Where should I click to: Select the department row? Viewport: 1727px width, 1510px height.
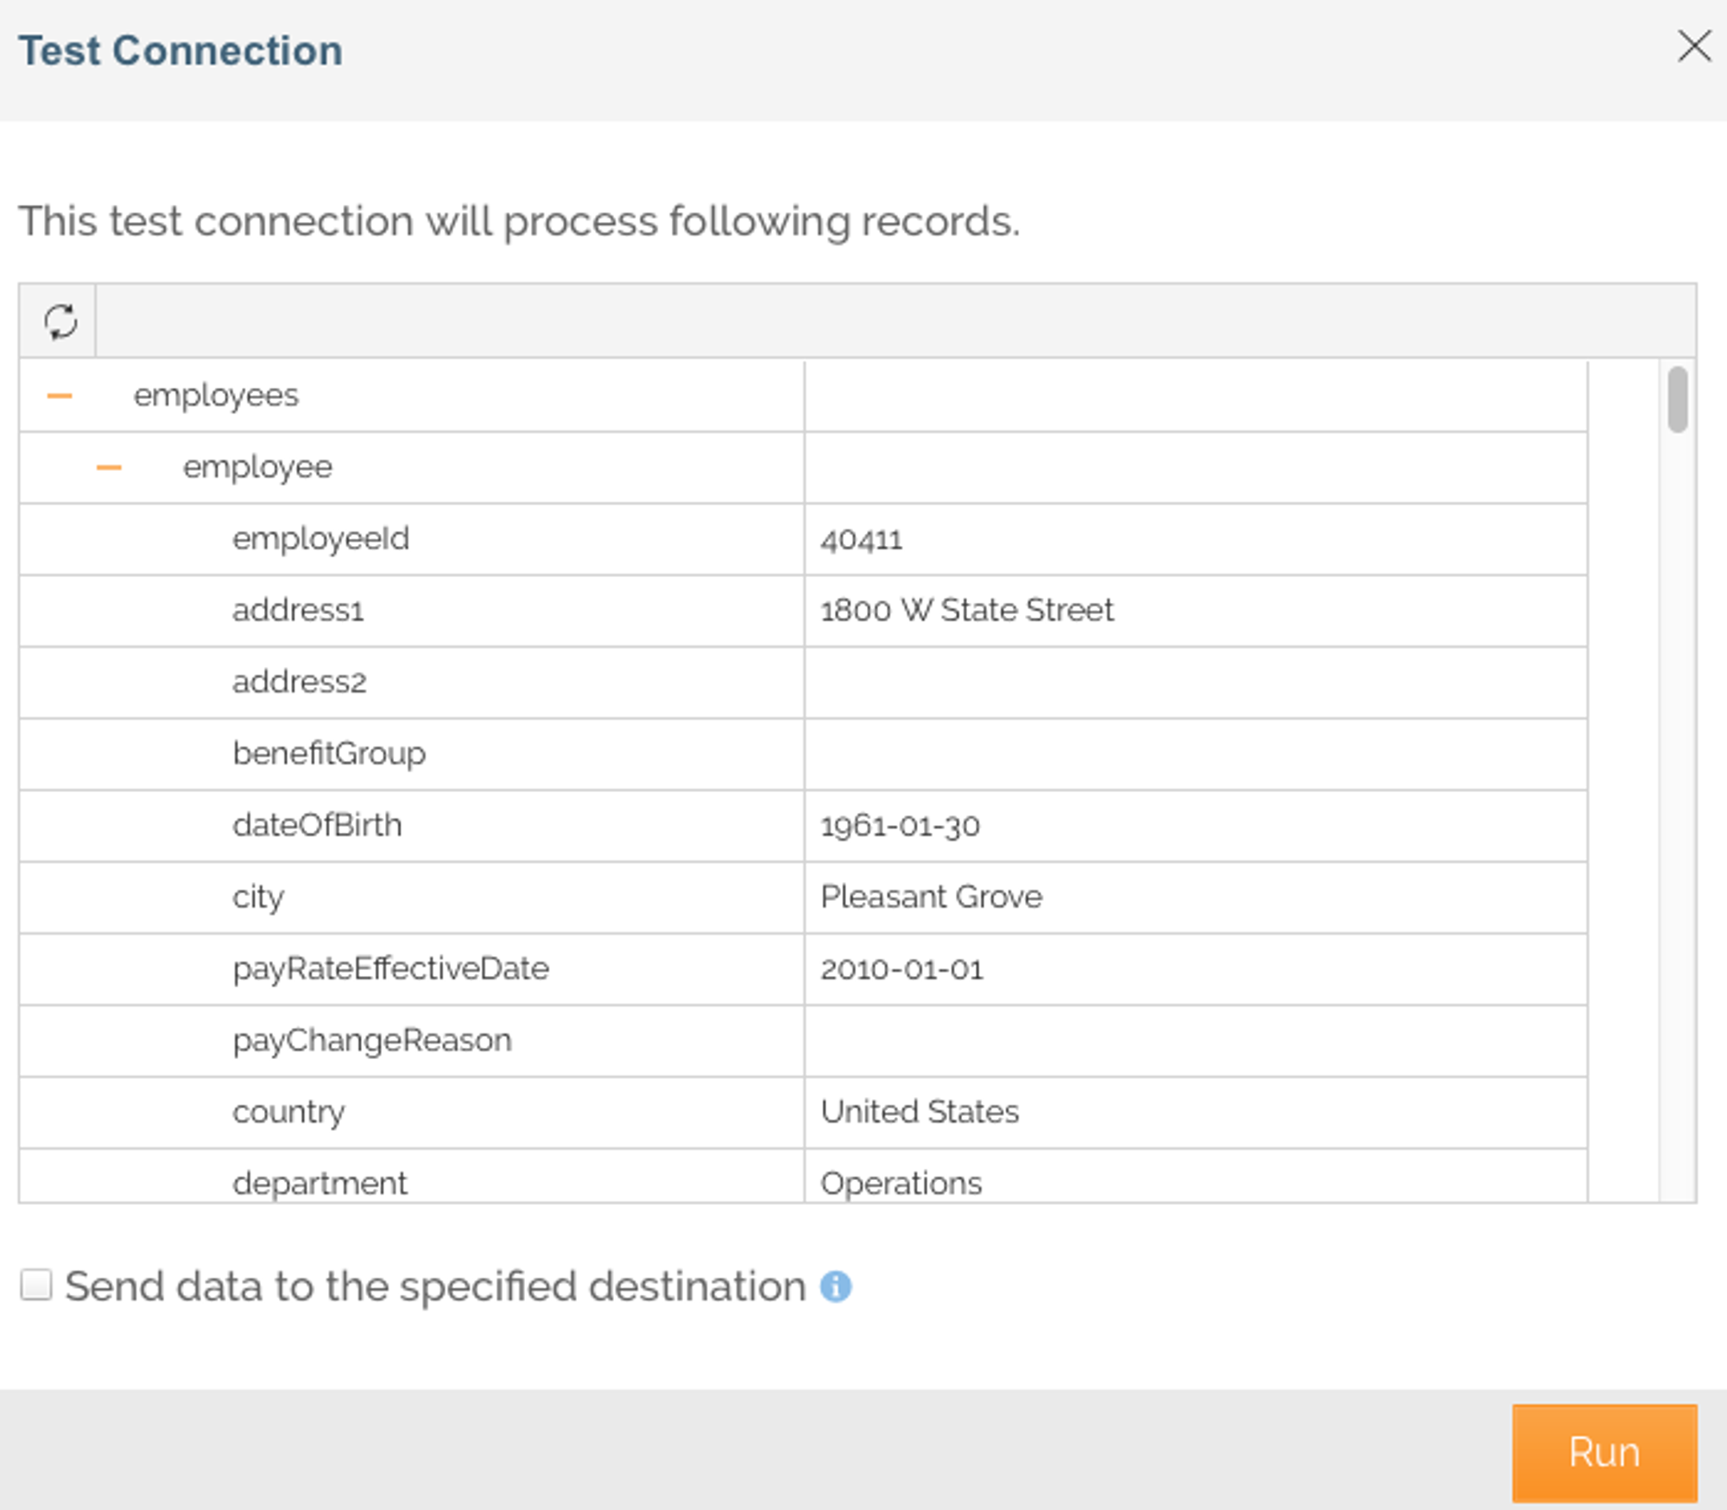click(x=319, y=1183)
